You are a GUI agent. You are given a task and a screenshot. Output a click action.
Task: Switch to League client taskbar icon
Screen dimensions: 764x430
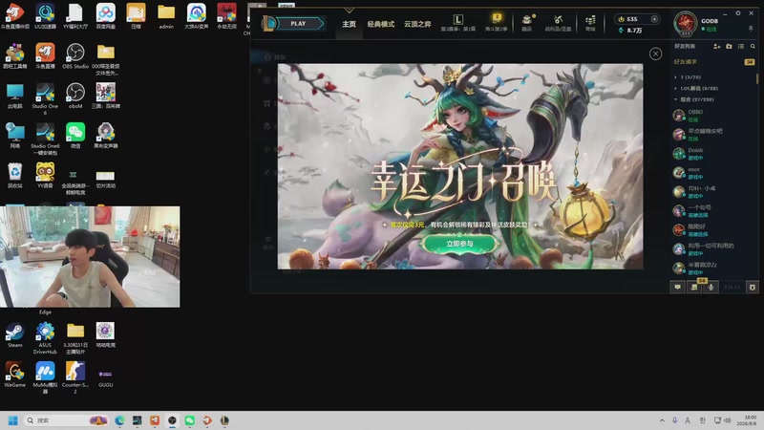224,420
